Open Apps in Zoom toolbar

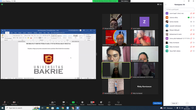(109, 103)
